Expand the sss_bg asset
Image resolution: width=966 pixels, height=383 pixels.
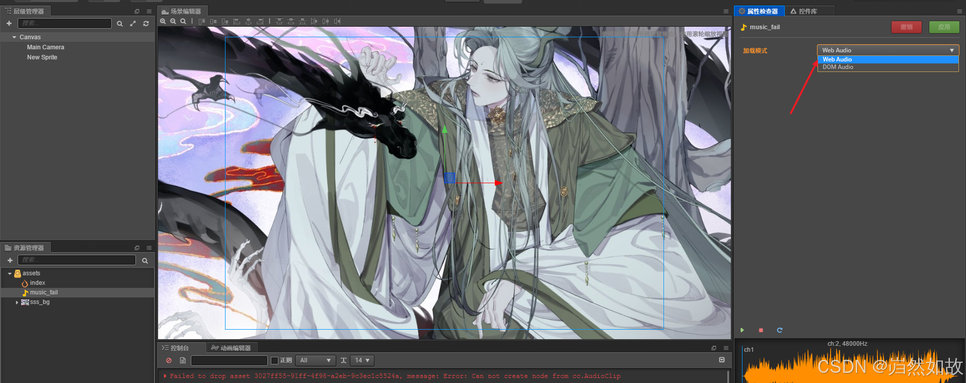coord(17,302)
